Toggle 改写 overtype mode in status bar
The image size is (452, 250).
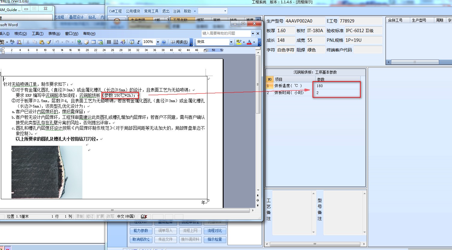[x=110, y=216]
